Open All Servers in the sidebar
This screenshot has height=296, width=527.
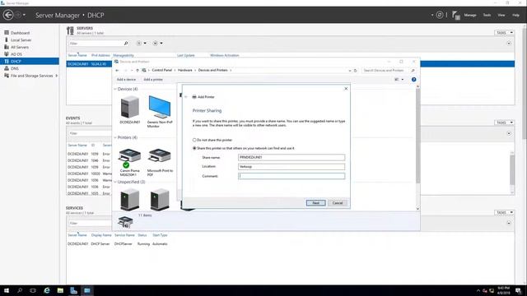tap(20, 47)
